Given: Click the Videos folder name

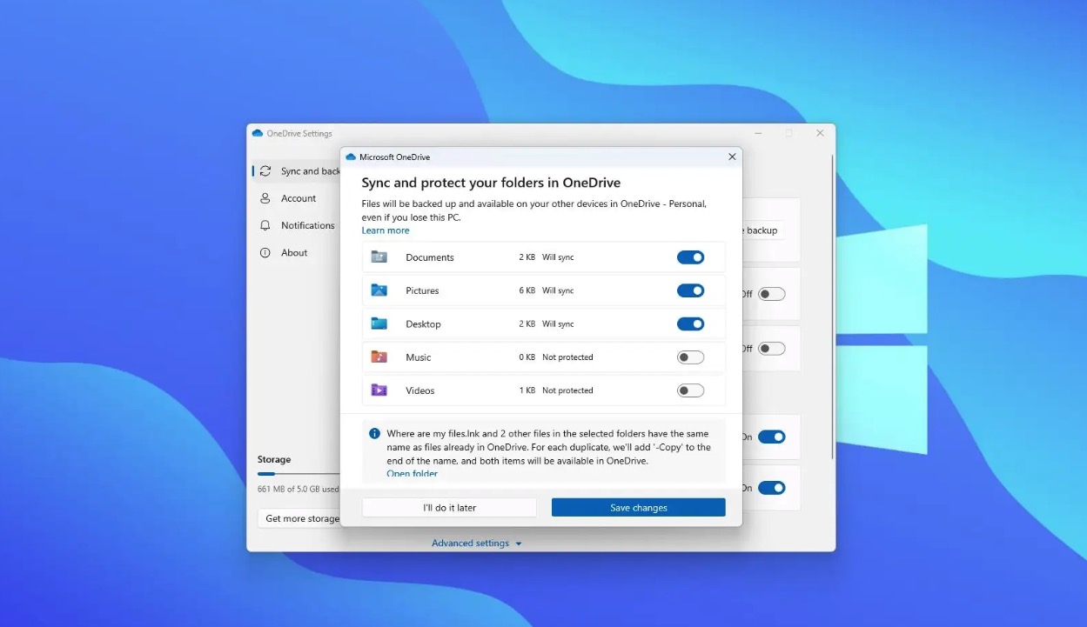Looking at the screenshot, I should (x=419, y=390).
